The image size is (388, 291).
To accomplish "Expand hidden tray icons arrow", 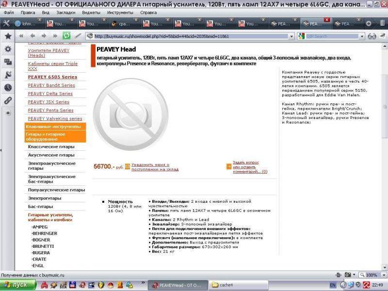I will pyautogui.click(x=343, y=285).
